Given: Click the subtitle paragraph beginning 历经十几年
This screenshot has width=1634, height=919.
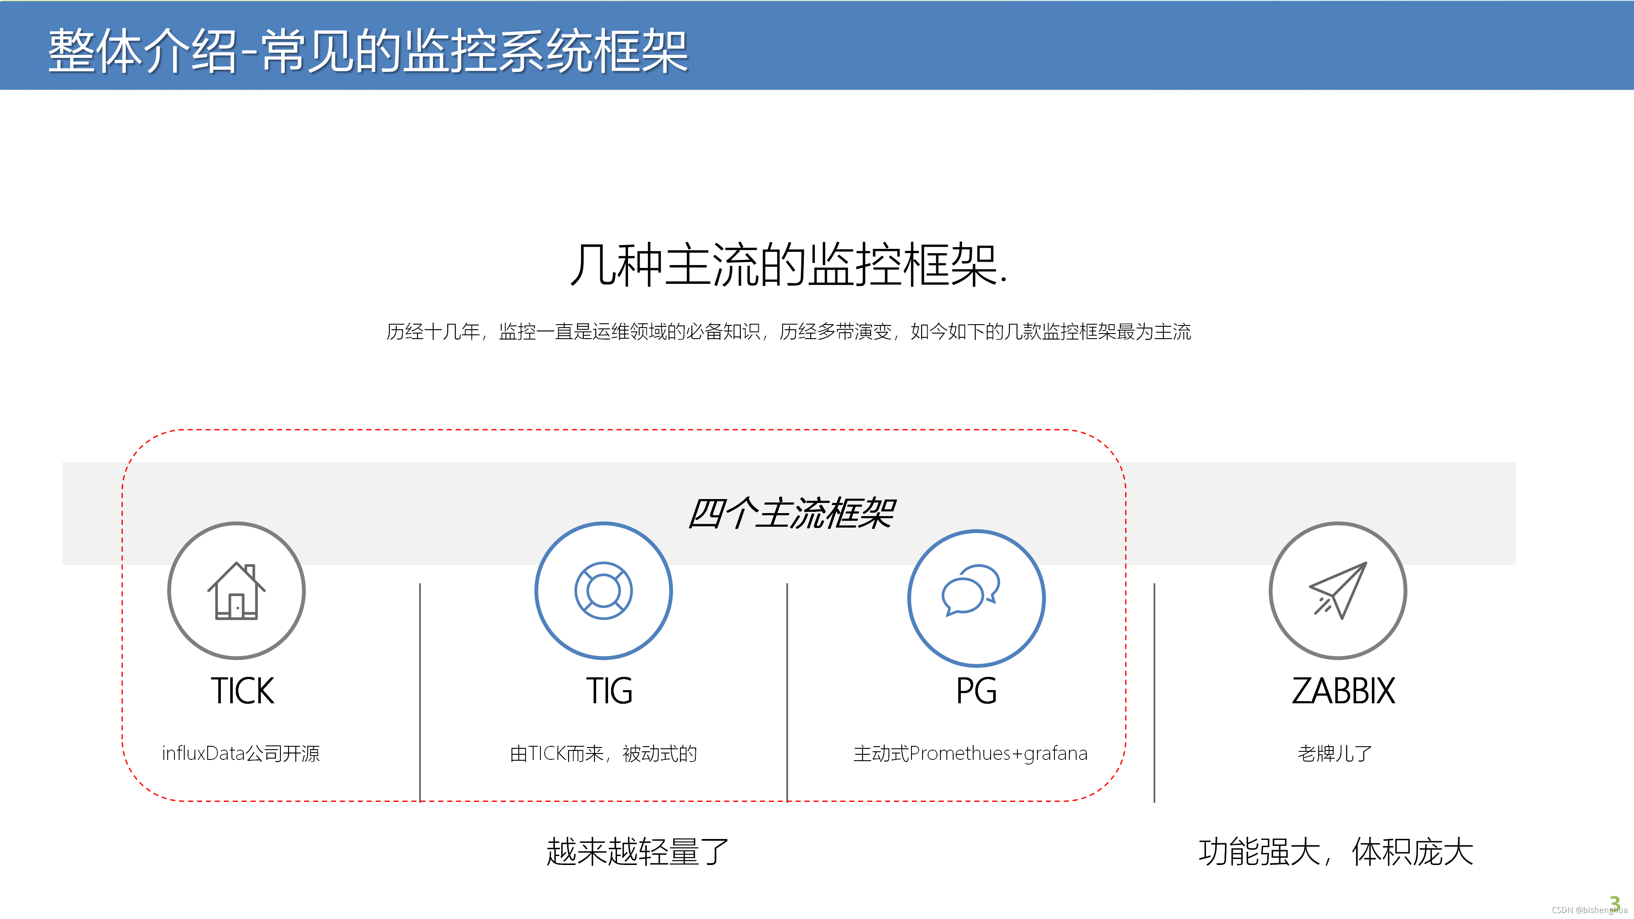Looking at the screenshot, I should (788, 331).
